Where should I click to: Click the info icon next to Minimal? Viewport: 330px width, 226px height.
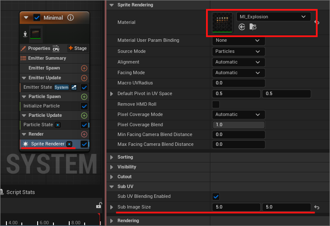point(71,18)
